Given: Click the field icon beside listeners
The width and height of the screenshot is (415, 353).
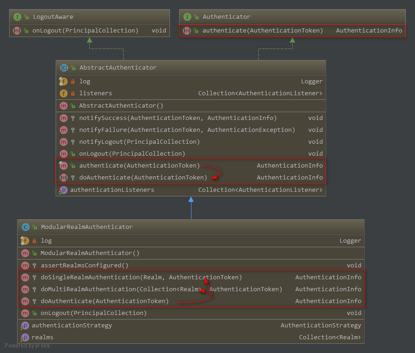Looking at the screenshot, I should (x=64, y=93).
